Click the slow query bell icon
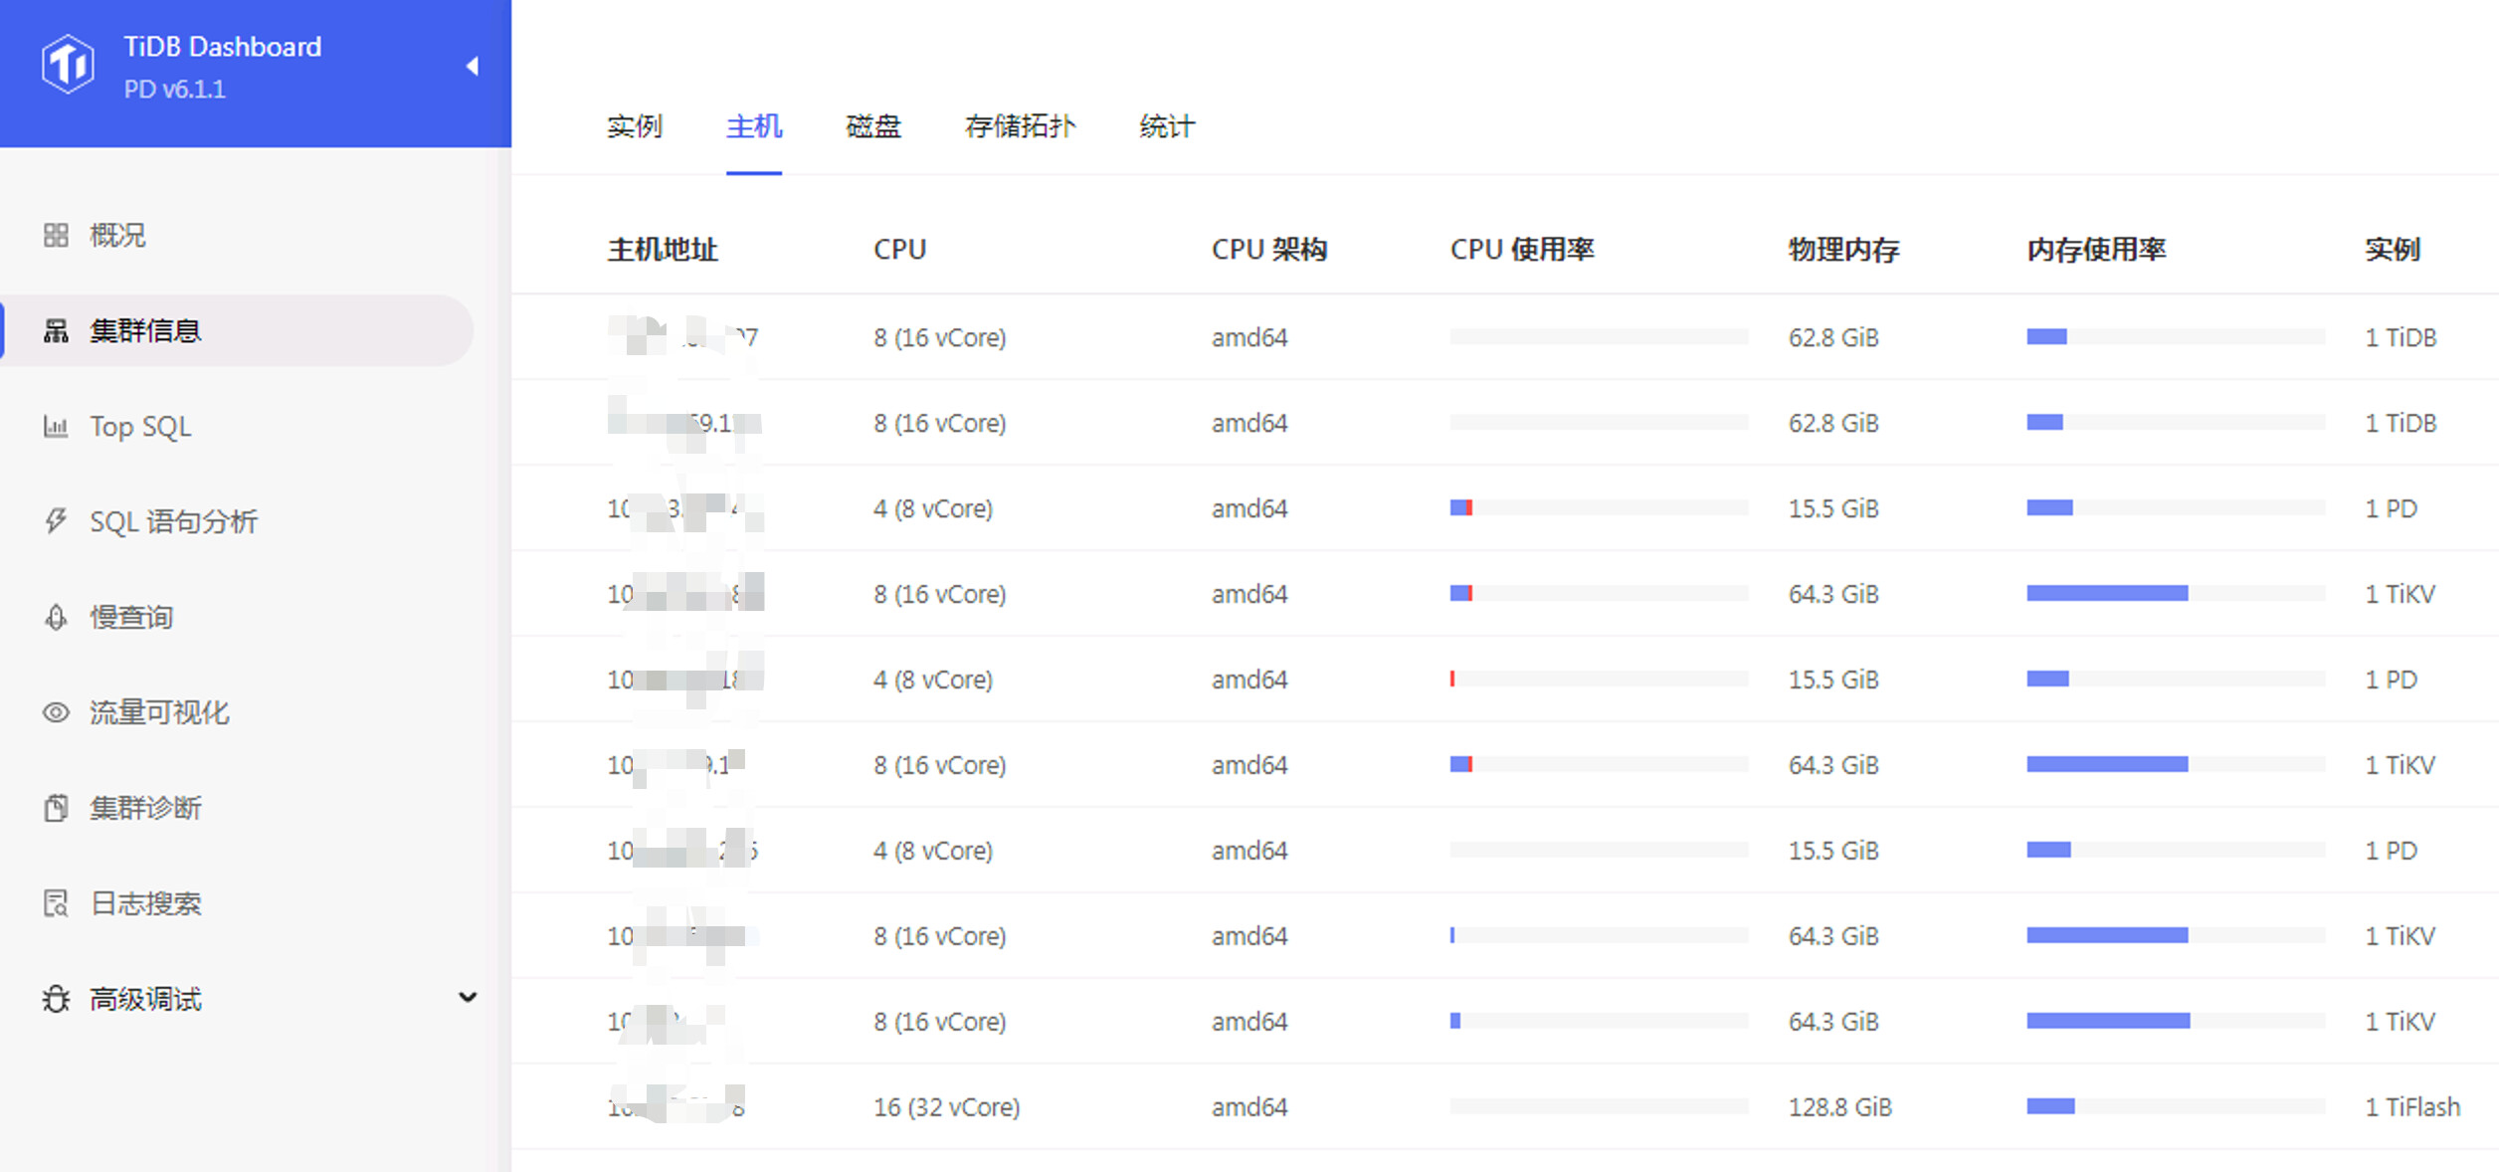Image resolution: width=2499 pixels, height=1172 pixels. pyautogui.click(x=56, y=617)
